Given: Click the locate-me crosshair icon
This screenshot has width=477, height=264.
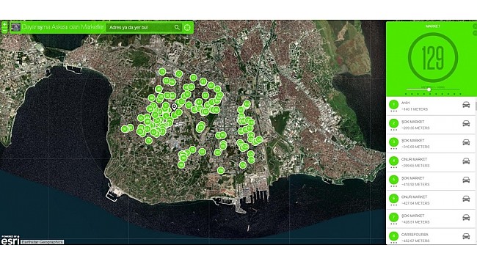Looking at the screenshot, I should [187, 27].
